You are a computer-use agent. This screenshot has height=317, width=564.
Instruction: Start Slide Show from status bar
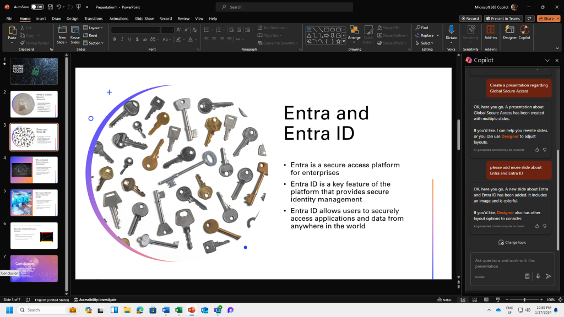click(x=498, y=299)
